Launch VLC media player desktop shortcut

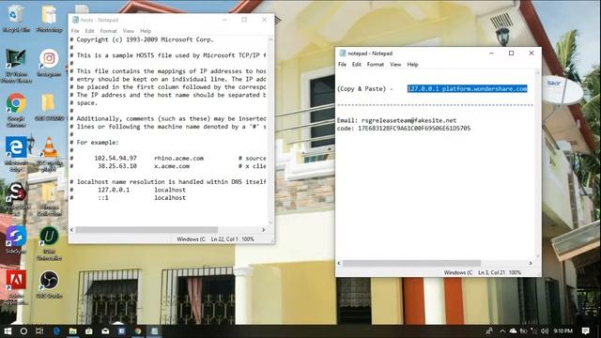coord(49,153)
